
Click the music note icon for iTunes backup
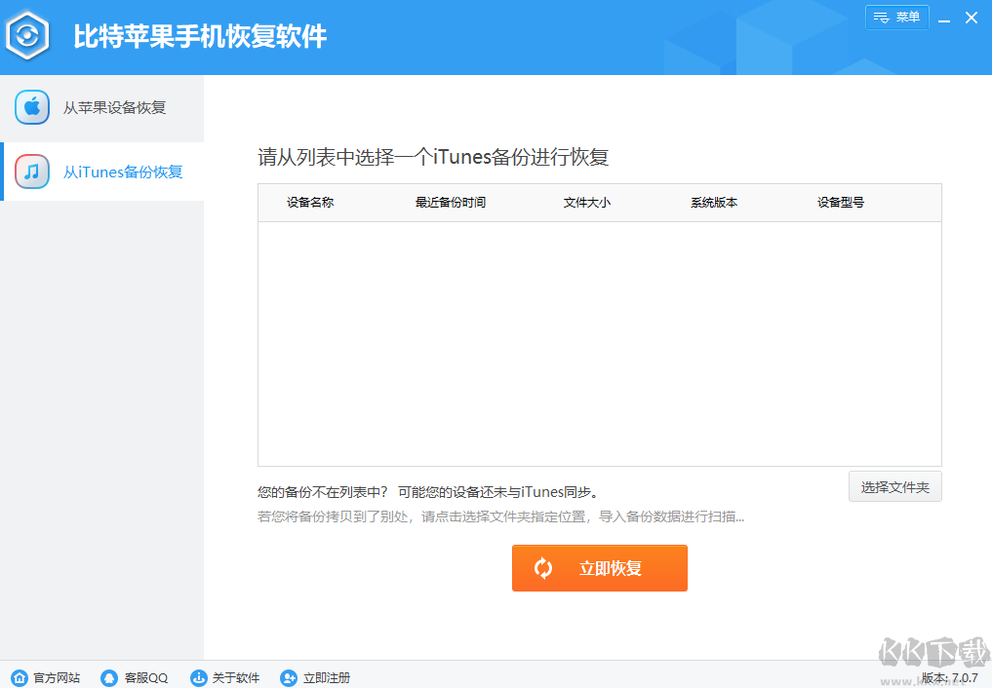[32, 171]
